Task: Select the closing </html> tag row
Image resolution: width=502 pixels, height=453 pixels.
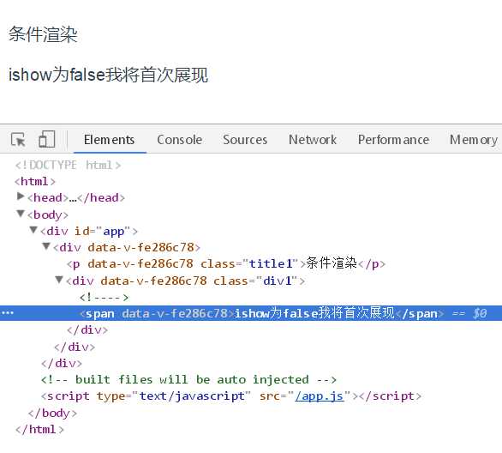Action: pos(39,429)
